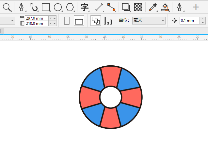The height and width of the screenshot is (147, 208).
Task: Click the horizontal ruler at mark 45
Action: point(105,38)
